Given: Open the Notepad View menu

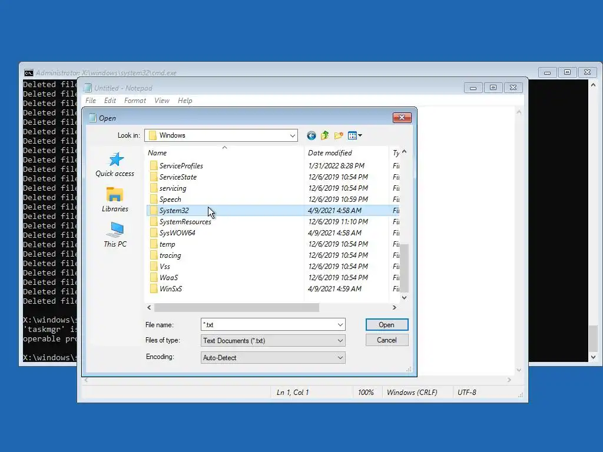Looking at the screenshot, I should point(162,100).
